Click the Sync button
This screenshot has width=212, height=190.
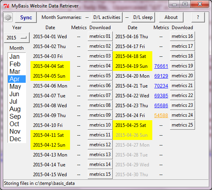(26, 17)
